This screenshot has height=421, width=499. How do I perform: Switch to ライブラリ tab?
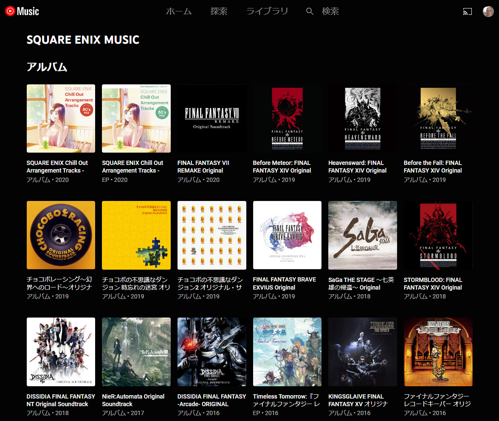267,11
